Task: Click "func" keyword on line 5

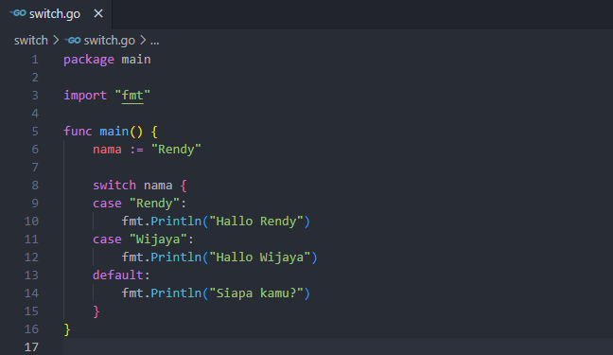Action: [78, 132]
